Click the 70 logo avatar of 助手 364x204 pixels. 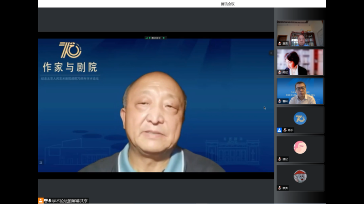click(300, 118)
